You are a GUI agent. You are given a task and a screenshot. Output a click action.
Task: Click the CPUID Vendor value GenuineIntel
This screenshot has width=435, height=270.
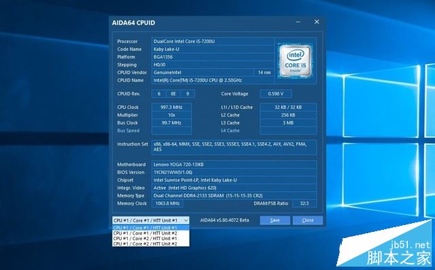point(203,72)
